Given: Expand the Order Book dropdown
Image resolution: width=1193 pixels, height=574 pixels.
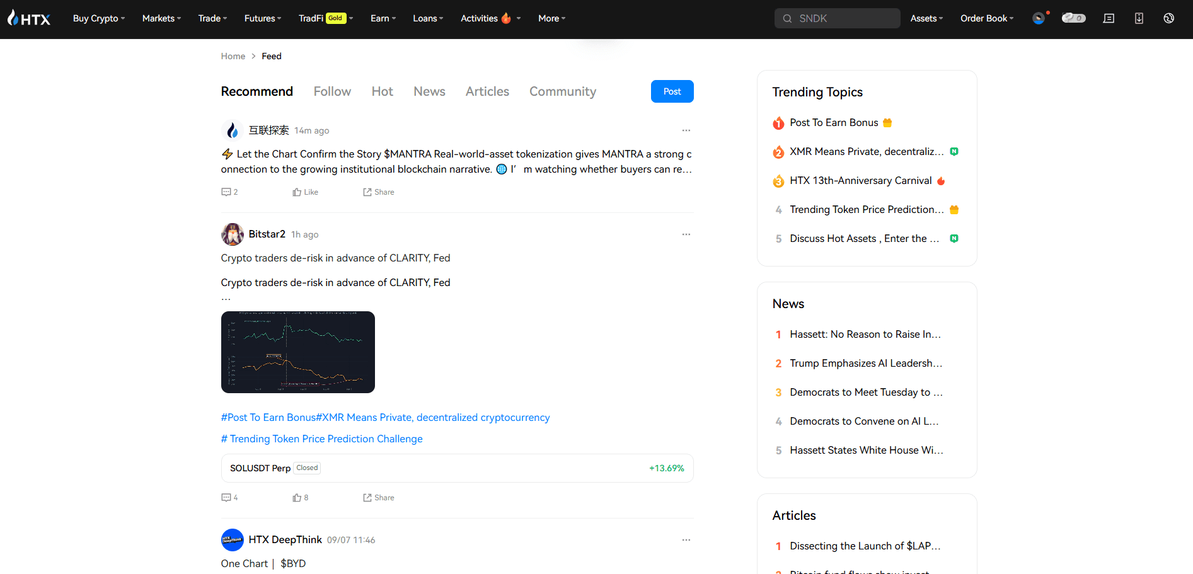Looking at the screenshot, I should (x=987, y=18).
